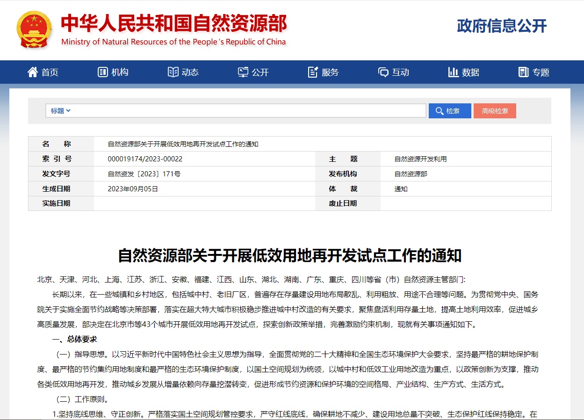Open the 标题 search field dropdown
The image size is (584, 420).
tap(61, 111)
